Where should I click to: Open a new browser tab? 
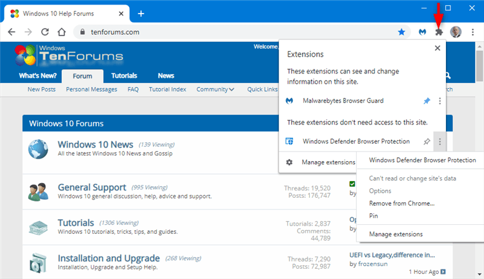(x=141, y=14)
